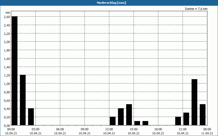Click the 15:00 x-axis time label

point(134,129)
